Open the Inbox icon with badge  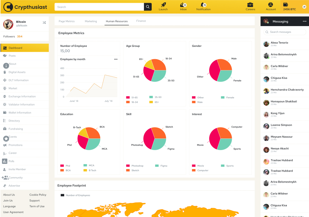183,5
